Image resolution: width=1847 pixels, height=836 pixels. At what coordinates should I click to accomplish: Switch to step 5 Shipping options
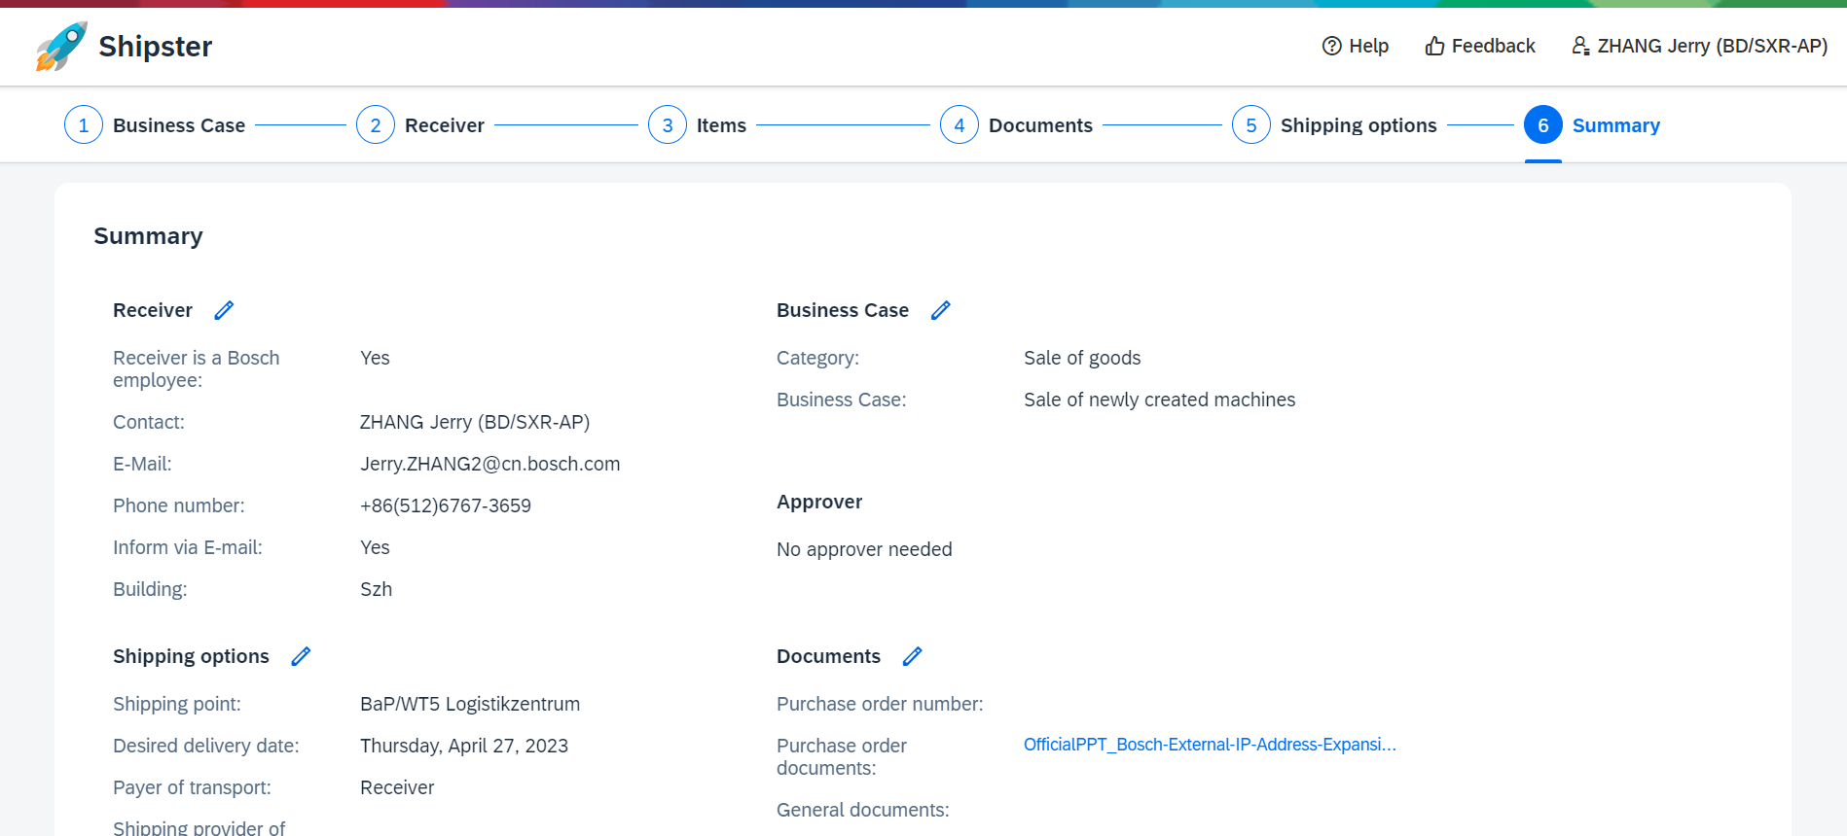(1358, 125)
